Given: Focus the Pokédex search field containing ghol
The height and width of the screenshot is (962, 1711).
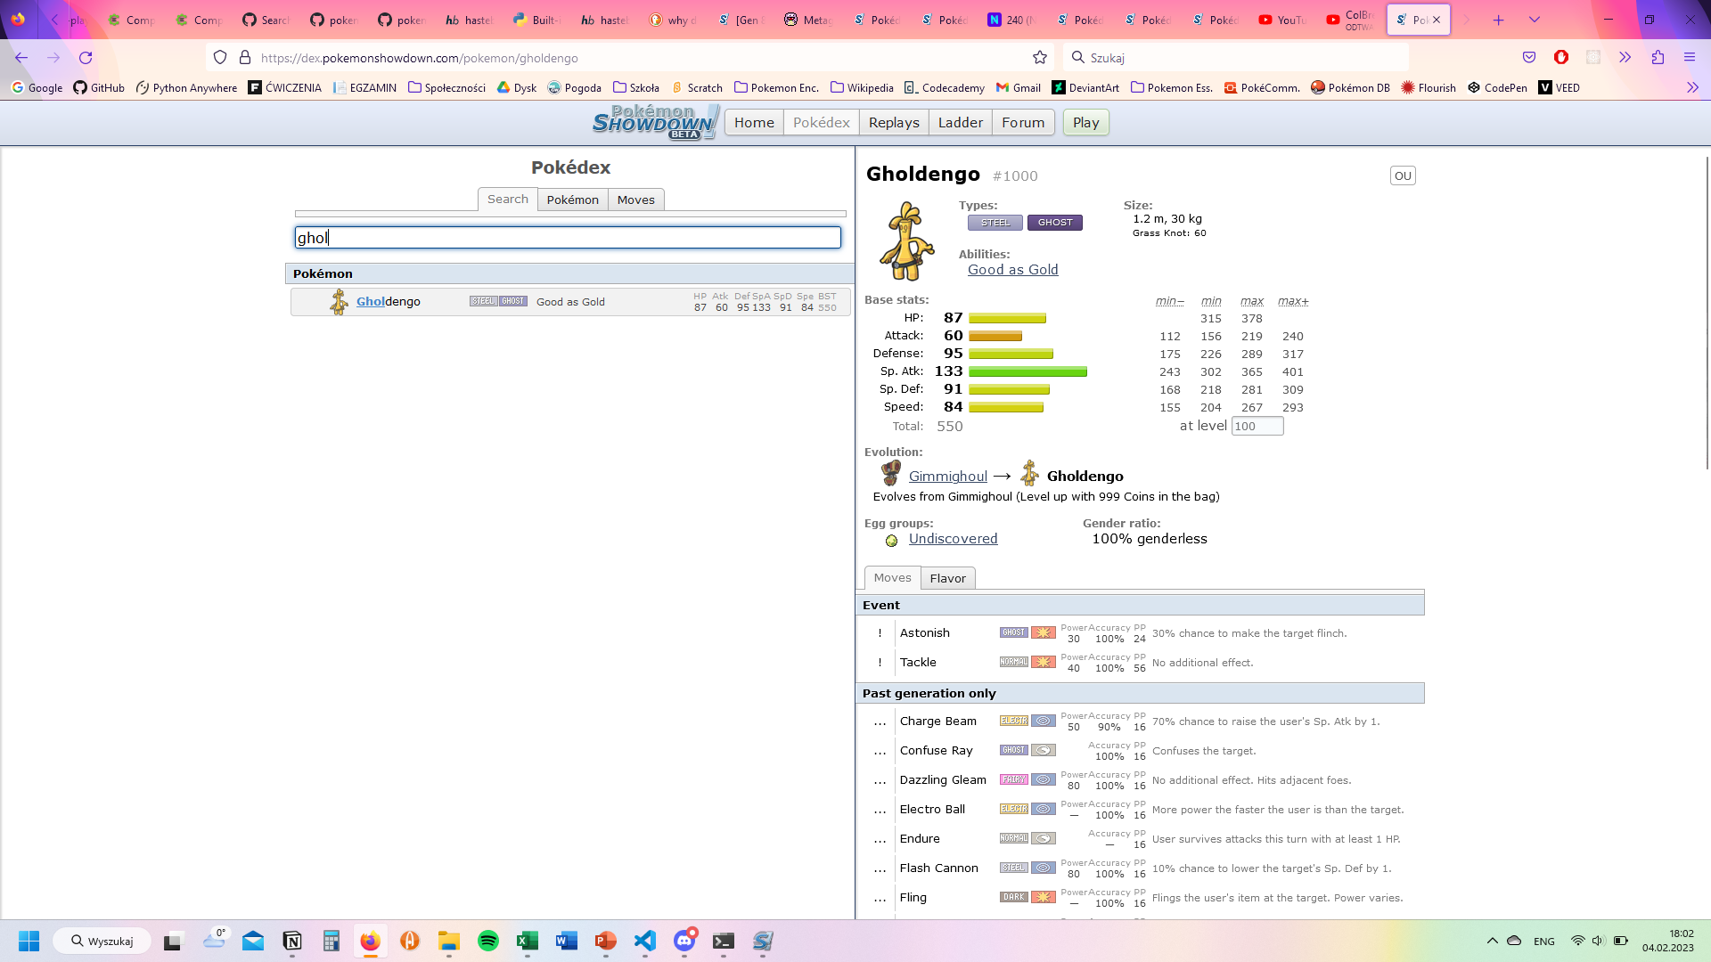Looking at the screenshot, I should 568,237.
